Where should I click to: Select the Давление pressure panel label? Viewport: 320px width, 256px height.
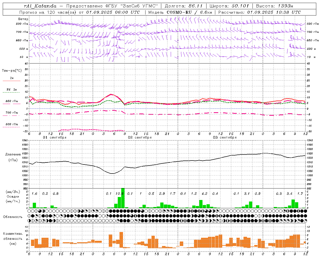click(x=12, y=154)
